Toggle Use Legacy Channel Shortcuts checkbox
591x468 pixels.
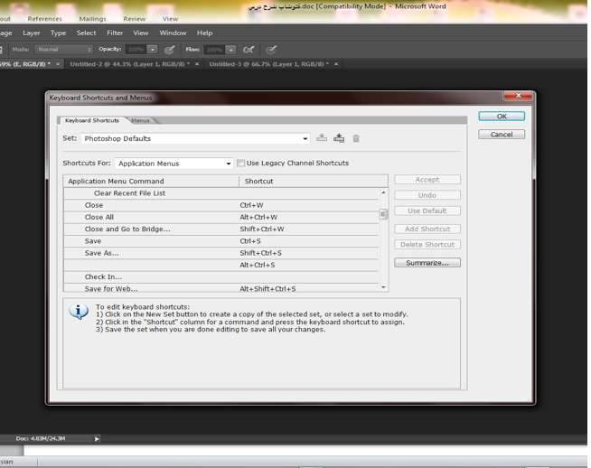(x=240, y=164)
